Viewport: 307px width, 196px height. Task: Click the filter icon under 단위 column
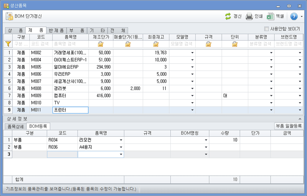(x=234, y=44)
